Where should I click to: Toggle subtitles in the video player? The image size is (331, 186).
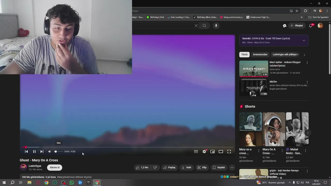point(196,152)
